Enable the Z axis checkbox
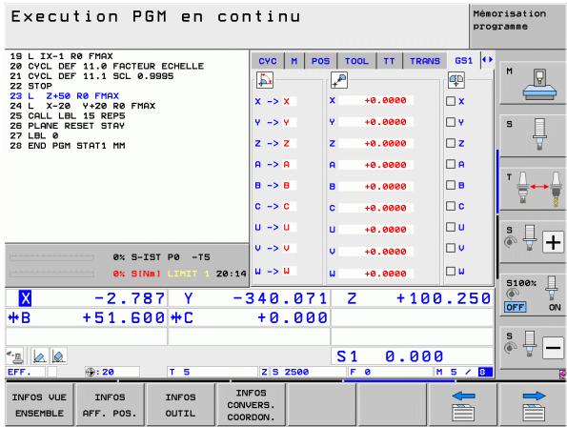The width and height of the screenshot is (567, 427). coord(451,143)
